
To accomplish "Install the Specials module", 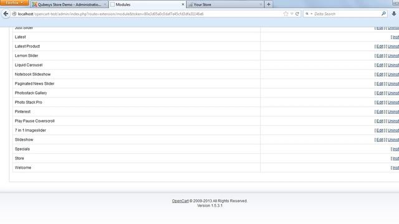I will [x=396, y=149].
